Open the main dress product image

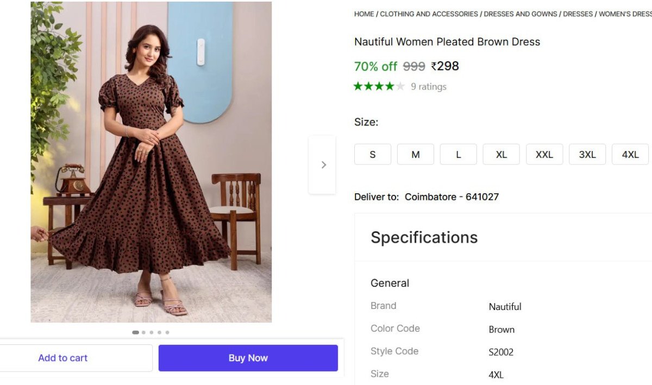(x=151, y=162)
